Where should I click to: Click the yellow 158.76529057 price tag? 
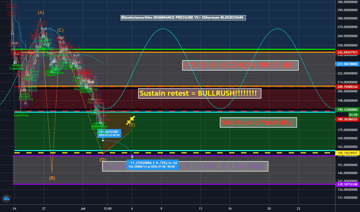click(x=347, y=153)
